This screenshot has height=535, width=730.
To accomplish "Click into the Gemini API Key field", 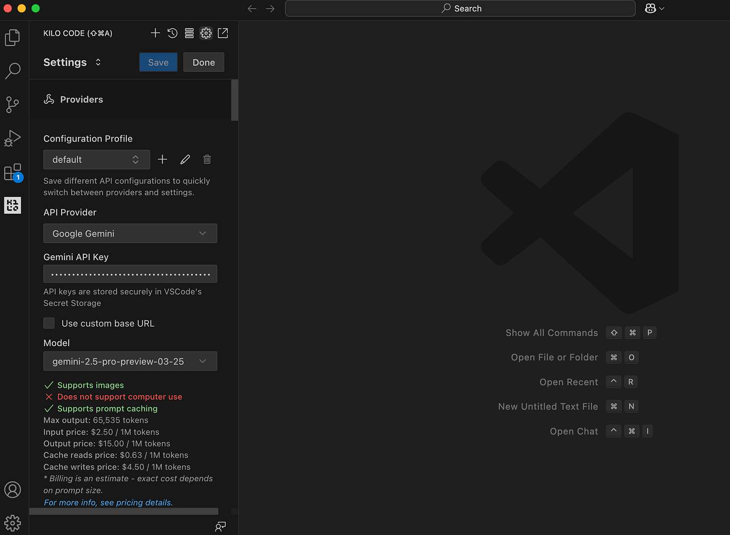I will coord(130,274).
